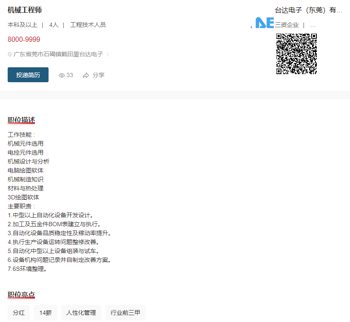
Task: Click the 三资企业 company type label
Action: pos(287,25)
